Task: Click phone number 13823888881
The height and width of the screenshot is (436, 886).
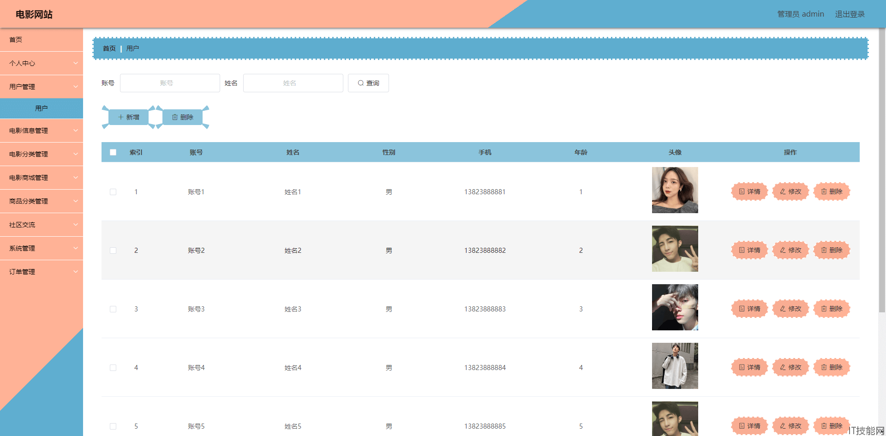Action: coord(485,192)
